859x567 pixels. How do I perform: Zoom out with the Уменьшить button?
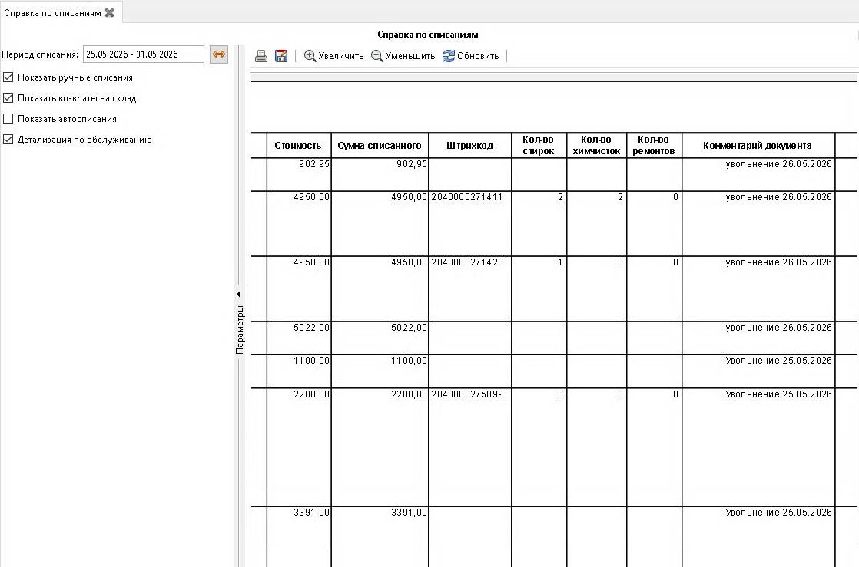[403, 56]
